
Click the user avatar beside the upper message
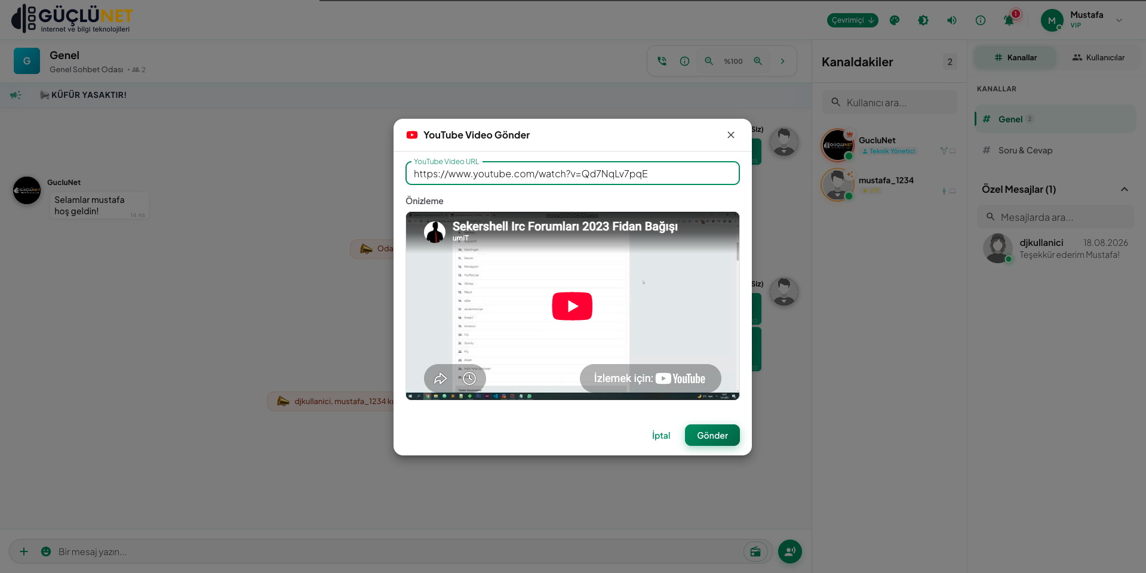(784, 142)
